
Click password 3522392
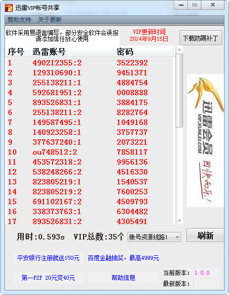click(x=133, y=63)
